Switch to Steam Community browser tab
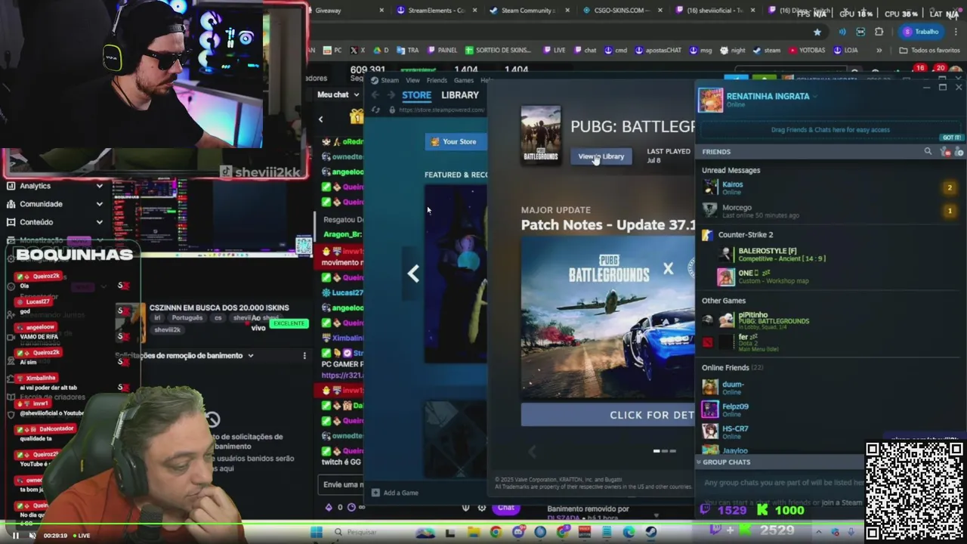This screenshot has height=544, width=967. pos(527,11)
